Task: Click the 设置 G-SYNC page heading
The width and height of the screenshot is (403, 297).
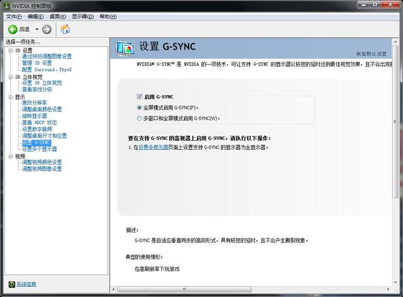Action: coord(167,47)
